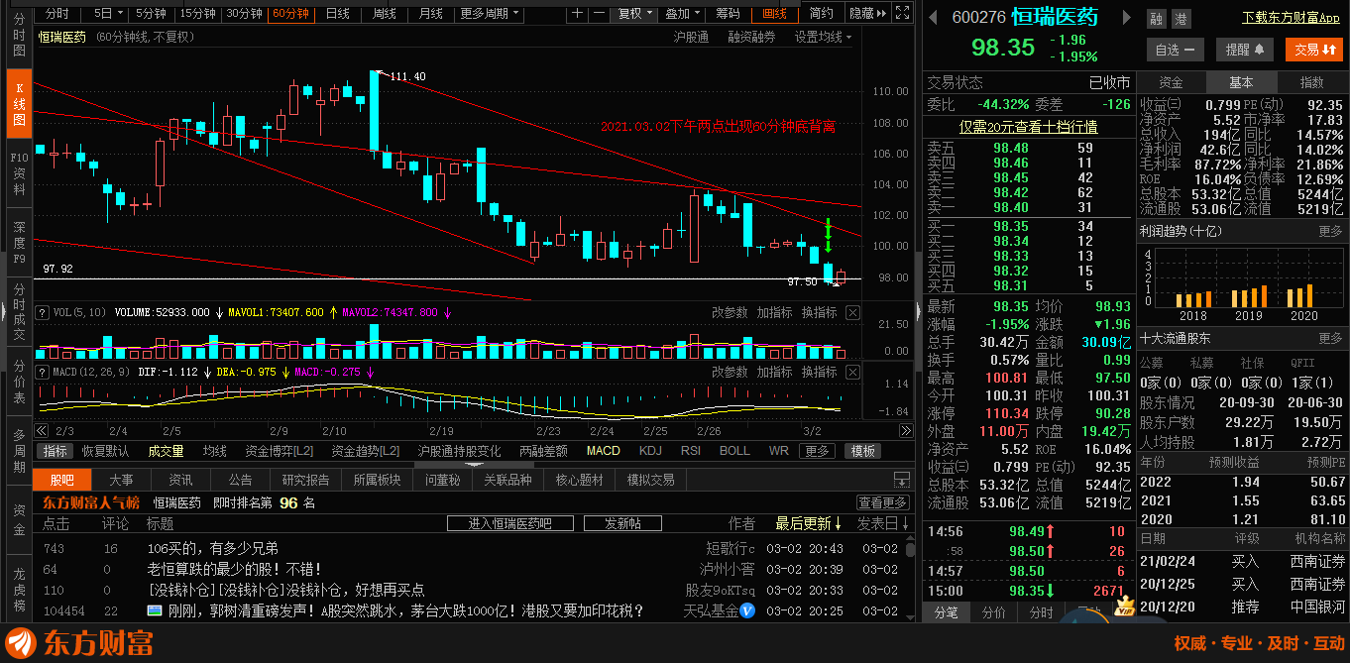Collapse the bottom forum panel icon
Viewport: 1350px width, 663px height.
click(901, 480)
